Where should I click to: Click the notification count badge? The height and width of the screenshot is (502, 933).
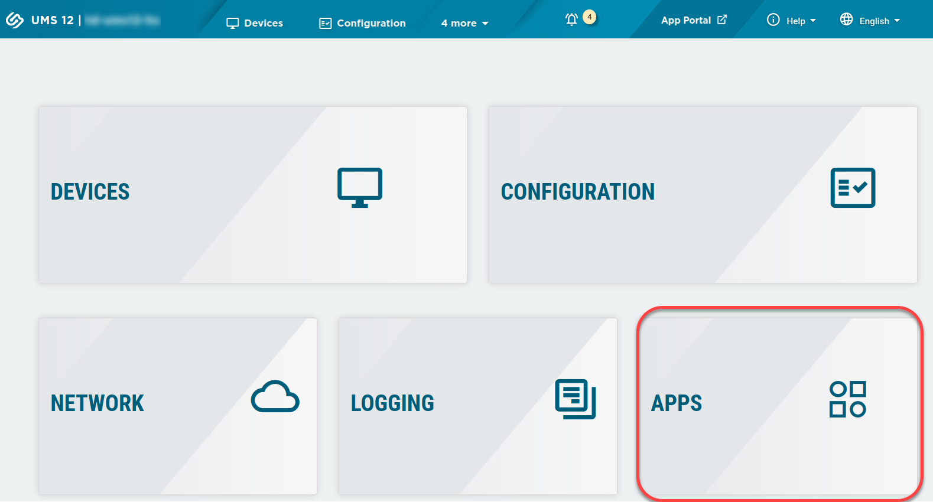589,17
